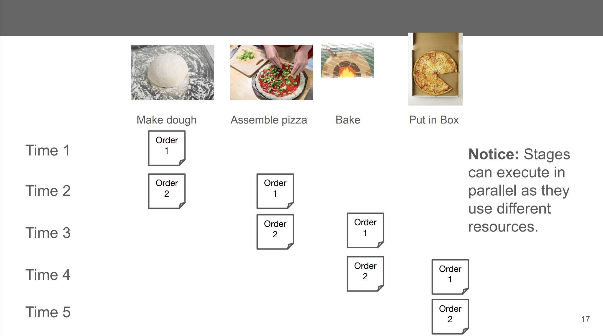Screen dimensions: 603x336
Task: Click the "Time 3" row label
Action: pos(48,233)
